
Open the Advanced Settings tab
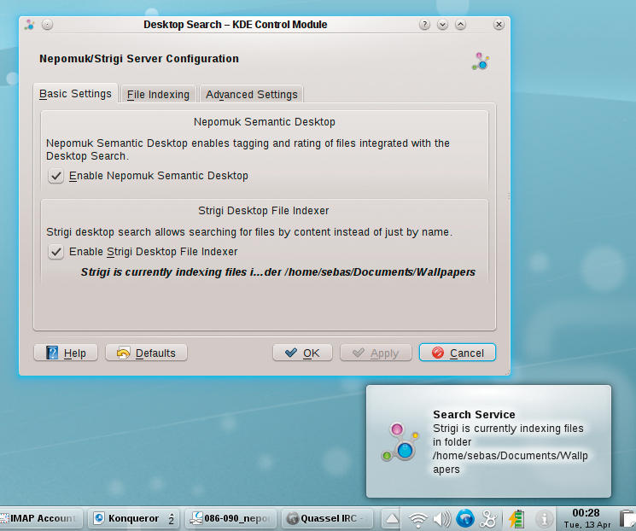(x=252, y=95)
